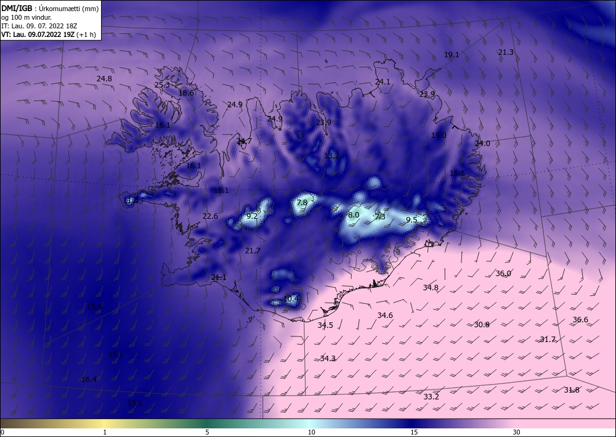Click the 24.7 value on the map
Viewport: 616px width, 437px height.
(244, 141)
